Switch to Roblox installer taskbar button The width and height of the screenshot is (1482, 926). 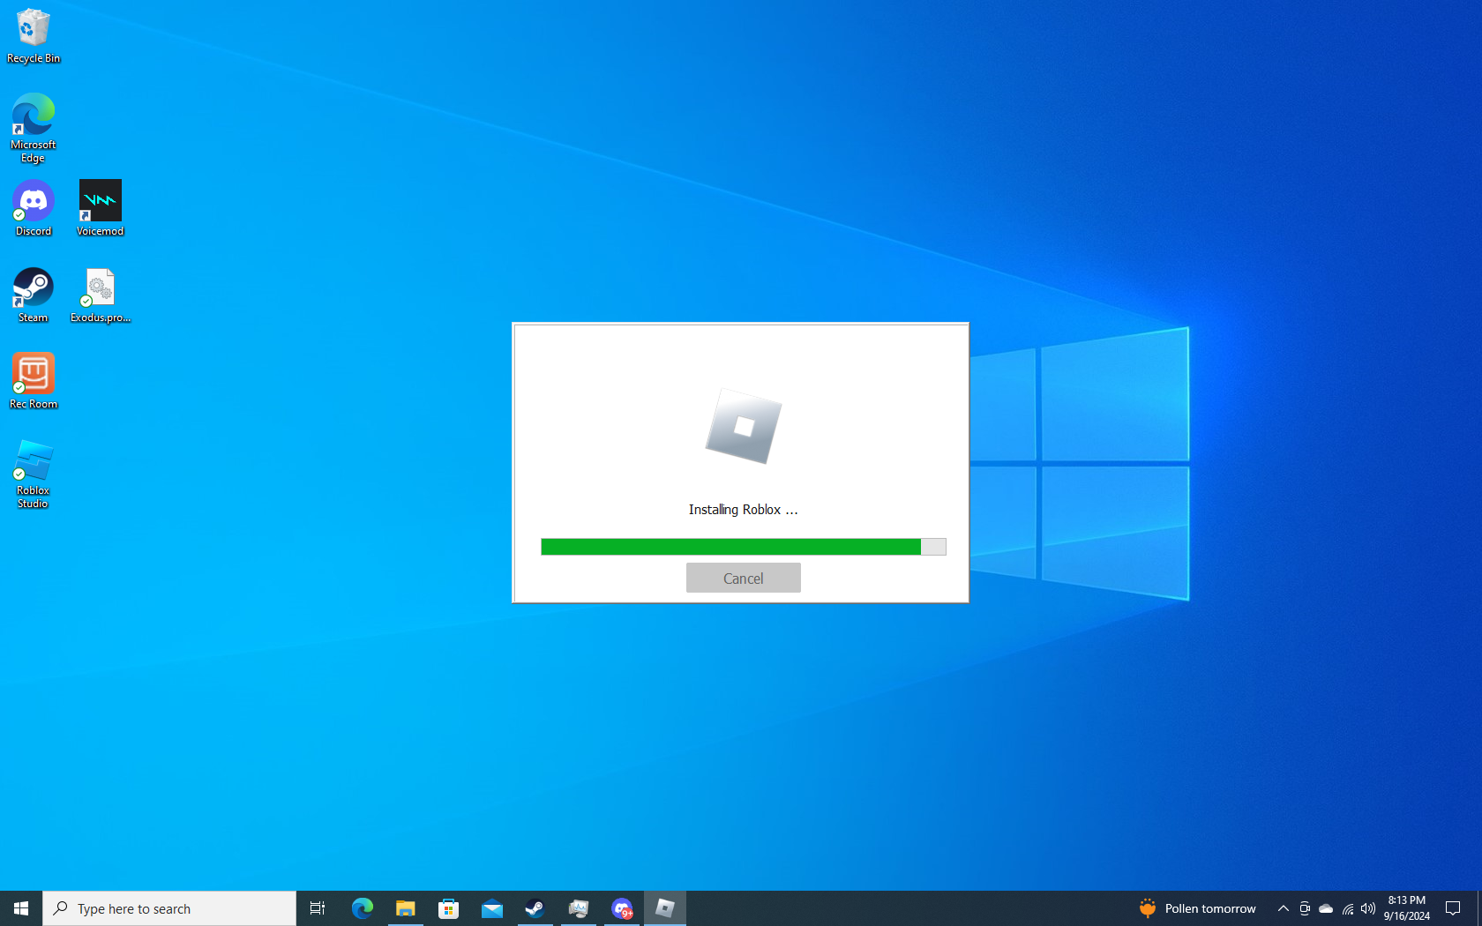point(665,908)
